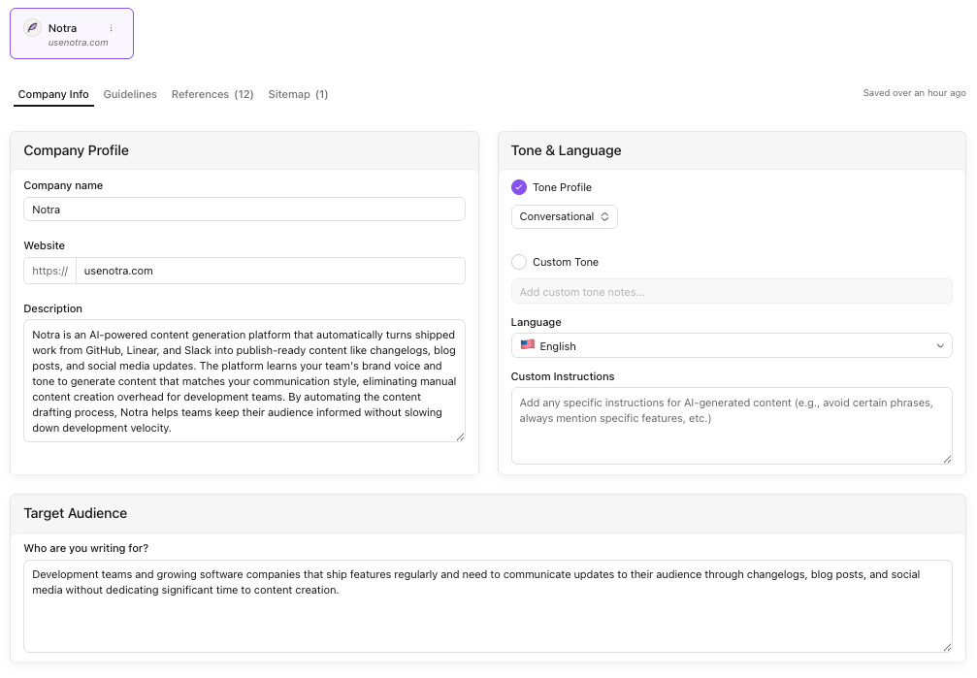
Task: Switch to the Company Info tab
Action: (53, 94)
